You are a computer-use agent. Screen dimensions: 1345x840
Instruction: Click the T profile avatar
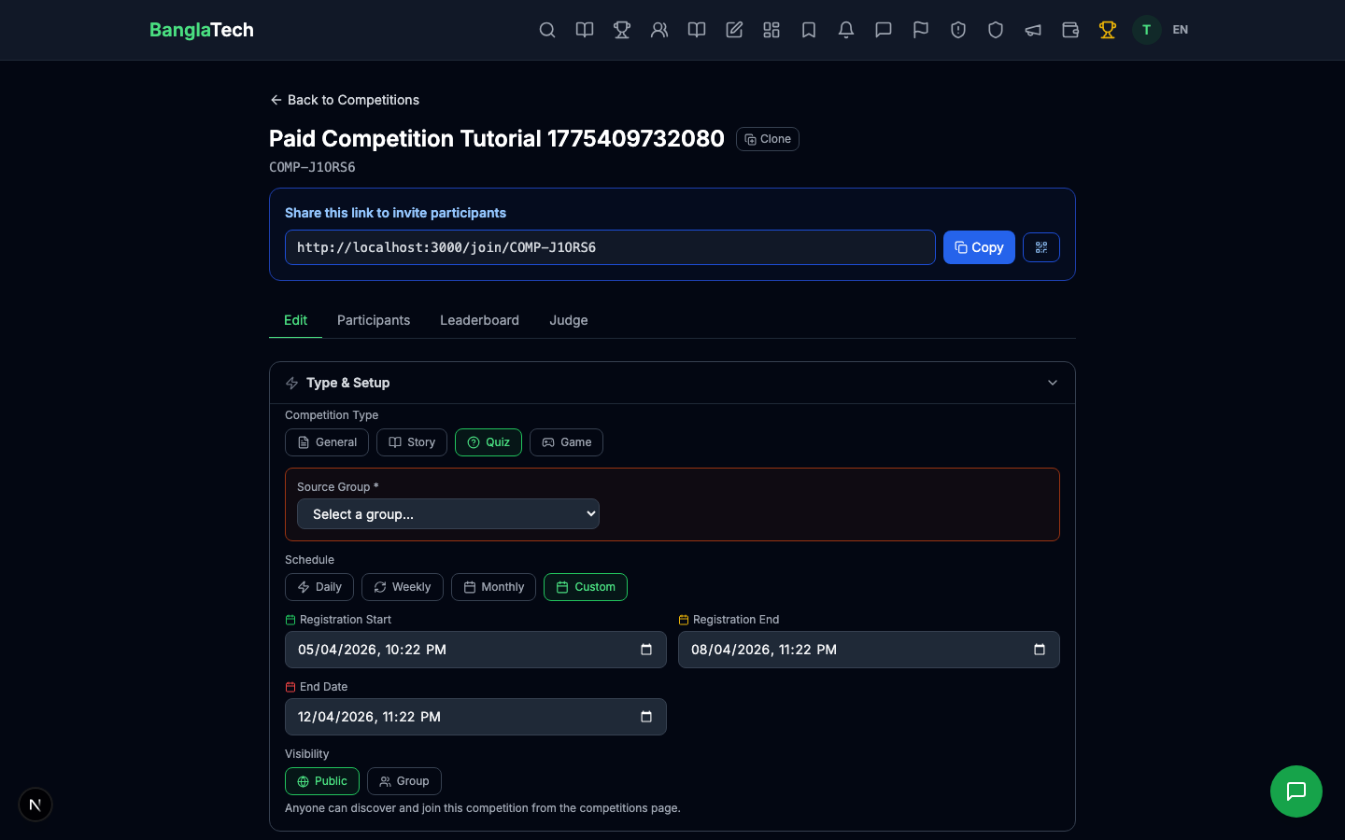(x=1146, y=30)
